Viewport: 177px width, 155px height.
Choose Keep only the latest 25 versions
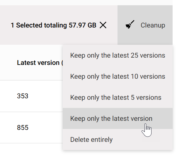click(x=118, y=56)
